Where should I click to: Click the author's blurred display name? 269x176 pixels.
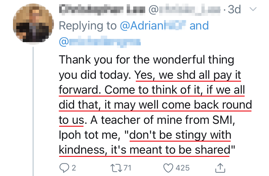[101, 10]
